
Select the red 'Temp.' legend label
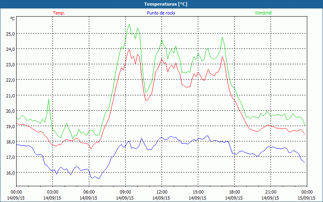(59, 13)
